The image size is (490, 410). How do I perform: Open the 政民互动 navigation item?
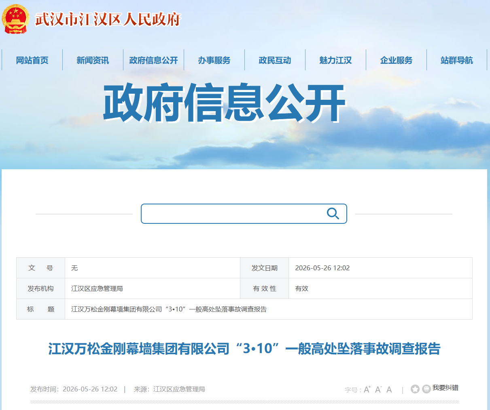(275, 60)
